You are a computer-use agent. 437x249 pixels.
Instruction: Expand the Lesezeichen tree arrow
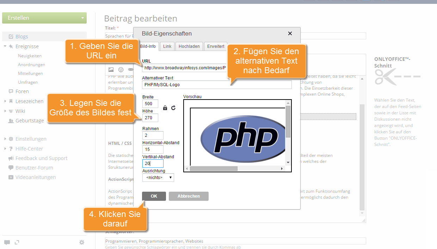(x=5, y=101)
